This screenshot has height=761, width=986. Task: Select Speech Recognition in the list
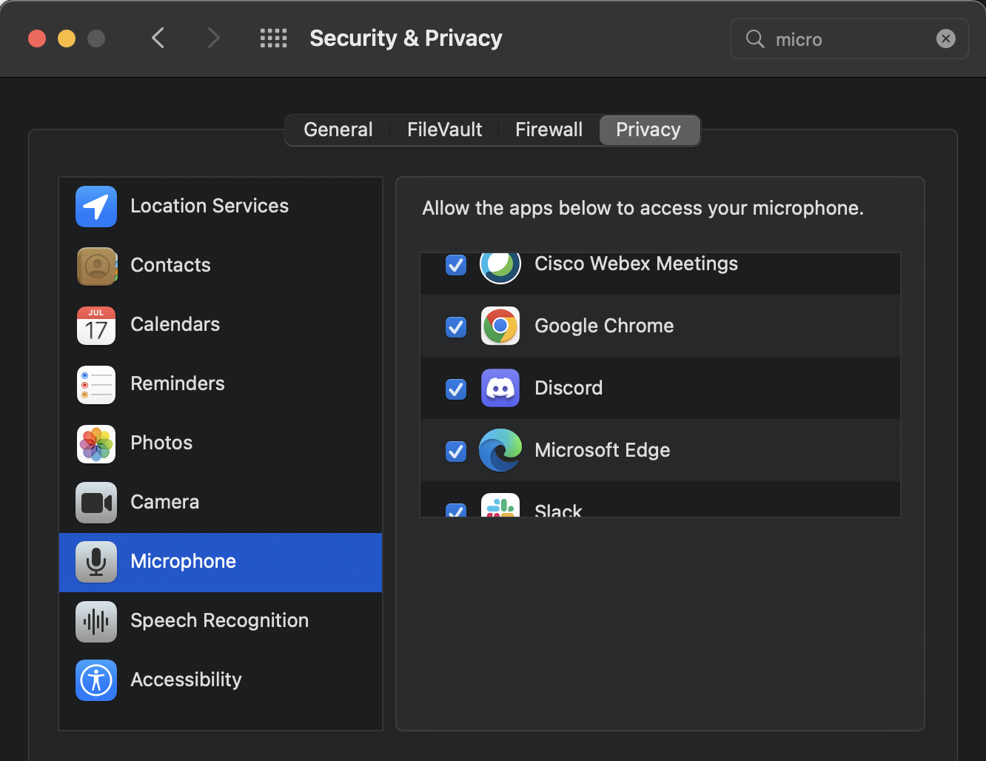(x=219, y=620)
